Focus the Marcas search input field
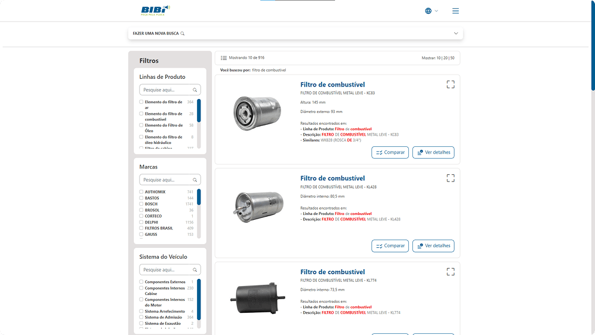Viewport: 595px width, 335px height. pyautogui.click(x=167, y=180)
